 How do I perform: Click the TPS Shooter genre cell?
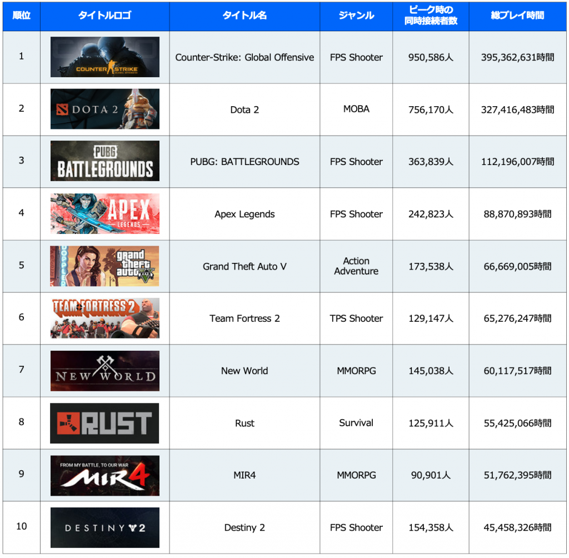356,318
